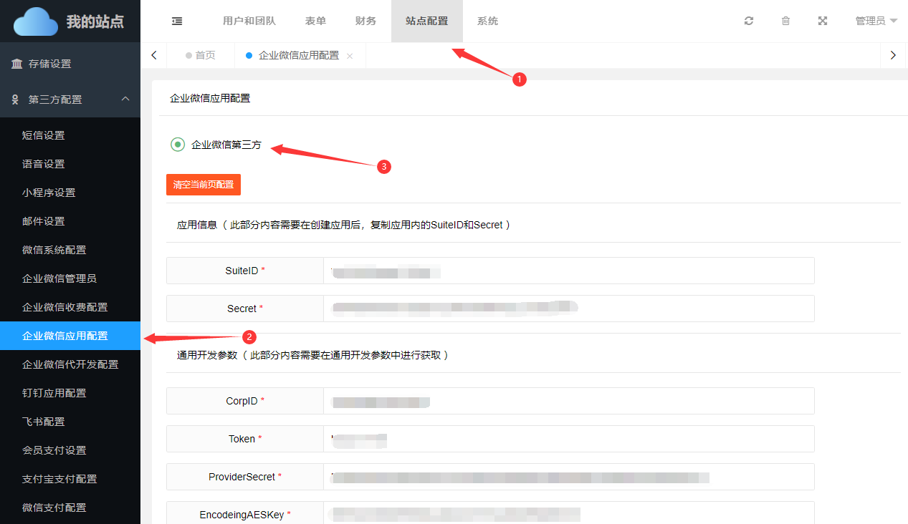The height and width of the screenshot is (524, 908).
Task: Click the 清空当前页配置 button
Action: click(x=204, y=184)
